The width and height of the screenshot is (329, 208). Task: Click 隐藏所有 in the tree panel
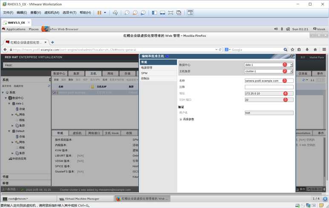(18, 86)
